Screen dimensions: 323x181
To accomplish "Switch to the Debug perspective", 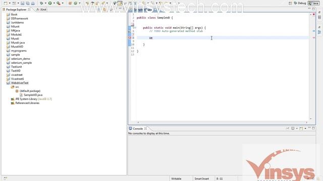I will [300, 3].
